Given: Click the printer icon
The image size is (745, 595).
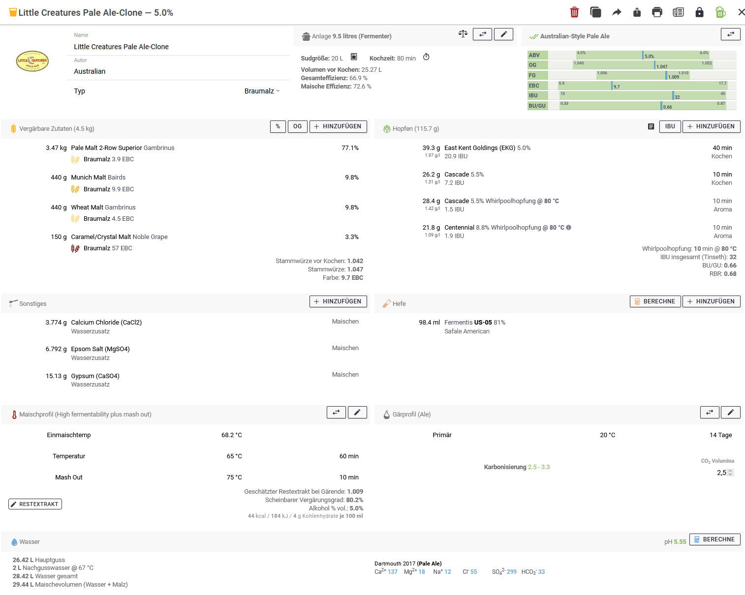Looking at the screenshot, I should click(657, 12).
